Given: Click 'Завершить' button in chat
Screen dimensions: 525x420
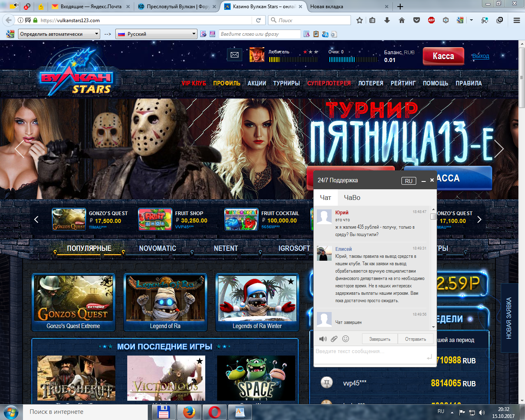Looking at the screenshot, I should pos(380,339).
